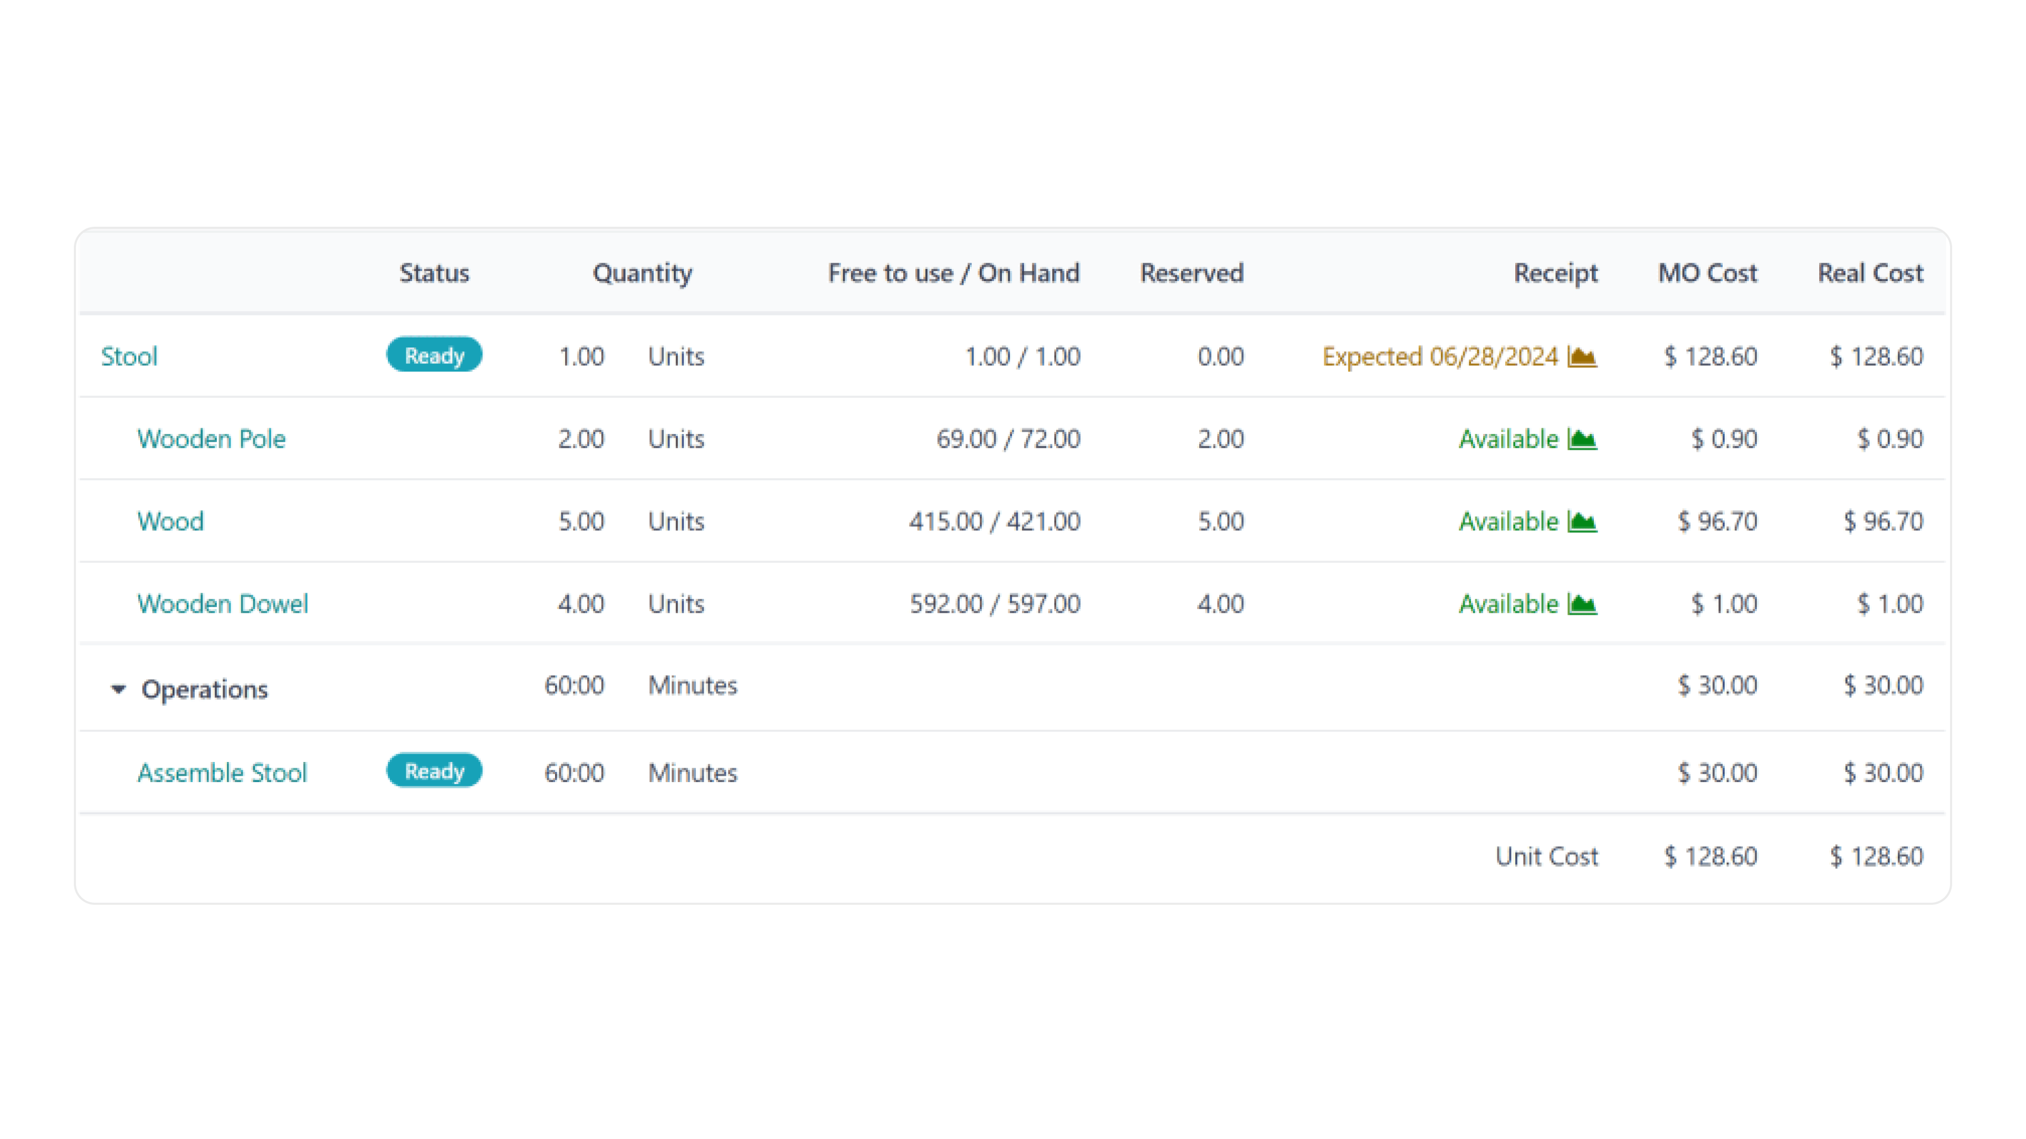2026x1139 pixels.
Task: Open the Wooden Dowel component link
Action: tap(223, 604)
